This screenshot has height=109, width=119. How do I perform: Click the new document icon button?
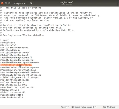[x=31, y=4]
